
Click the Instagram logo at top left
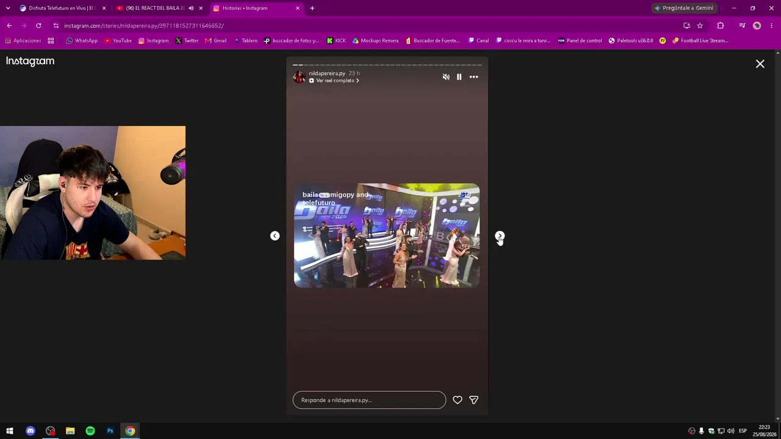pos(30,61)
